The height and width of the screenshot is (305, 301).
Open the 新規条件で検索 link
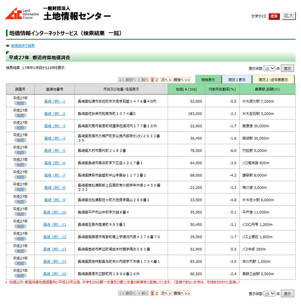click(23, 46)
